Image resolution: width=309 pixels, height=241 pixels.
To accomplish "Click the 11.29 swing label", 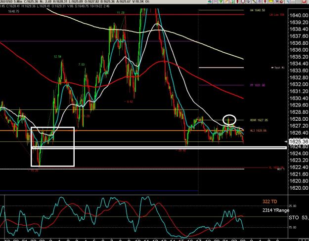I will click(121, 13).
